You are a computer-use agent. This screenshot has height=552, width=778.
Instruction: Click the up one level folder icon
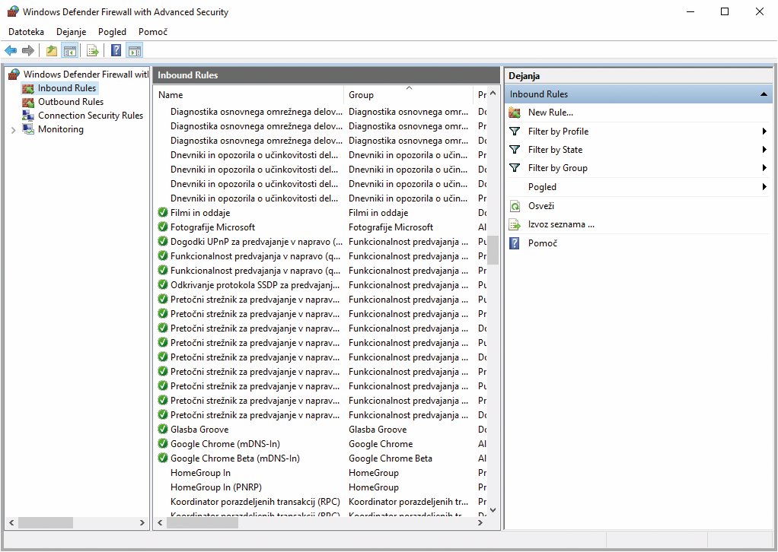[52, 50]
